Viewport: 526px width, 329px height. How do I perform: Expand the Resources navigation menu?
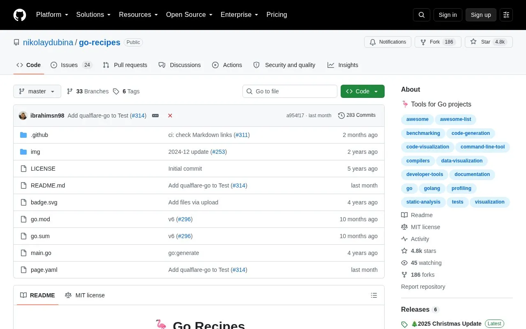click(x=138, y=15)
